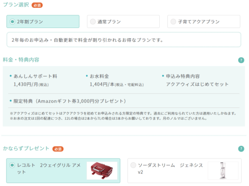The image size is (249, 186).
Task: Select the 子育てアクアプラン radio option
Action: coord(173,21)
